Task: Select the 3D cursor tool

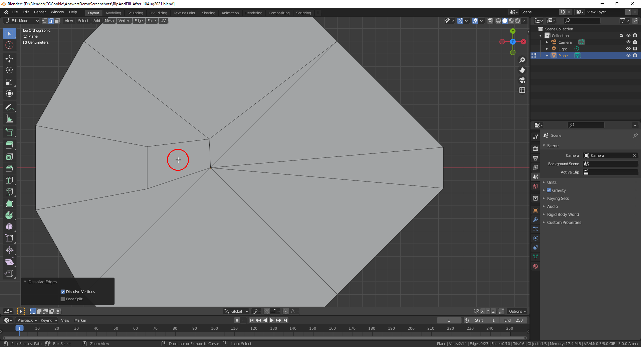Action: point(9,45)
